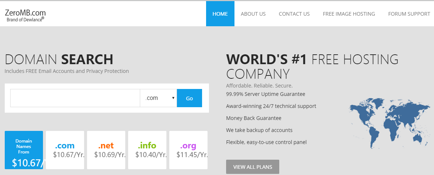Click the VIEW ALL PLANS button

click(x=252, y=167)
